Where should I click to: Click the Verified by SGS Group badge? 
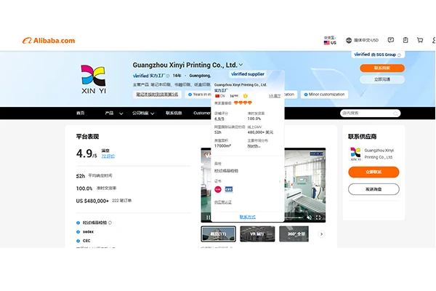[378, 55]
